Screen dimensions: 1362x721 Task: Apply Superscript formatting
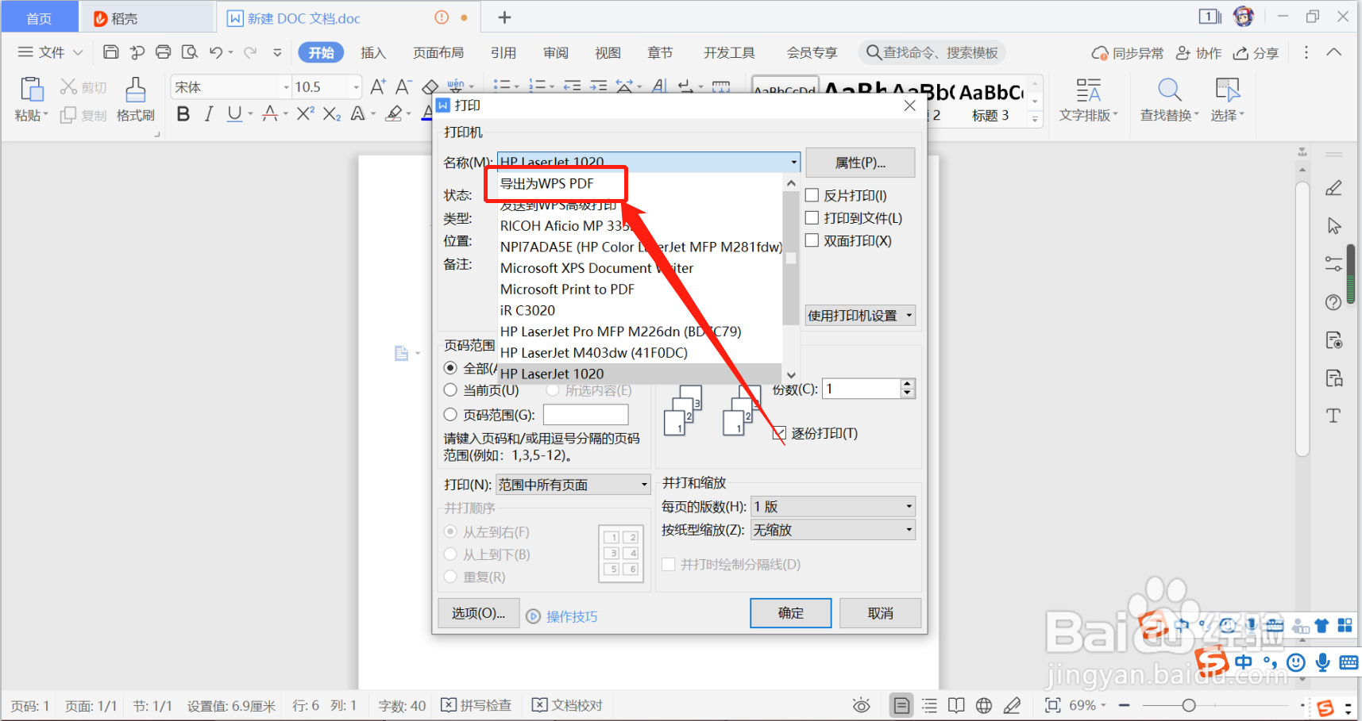click(306, 114)
